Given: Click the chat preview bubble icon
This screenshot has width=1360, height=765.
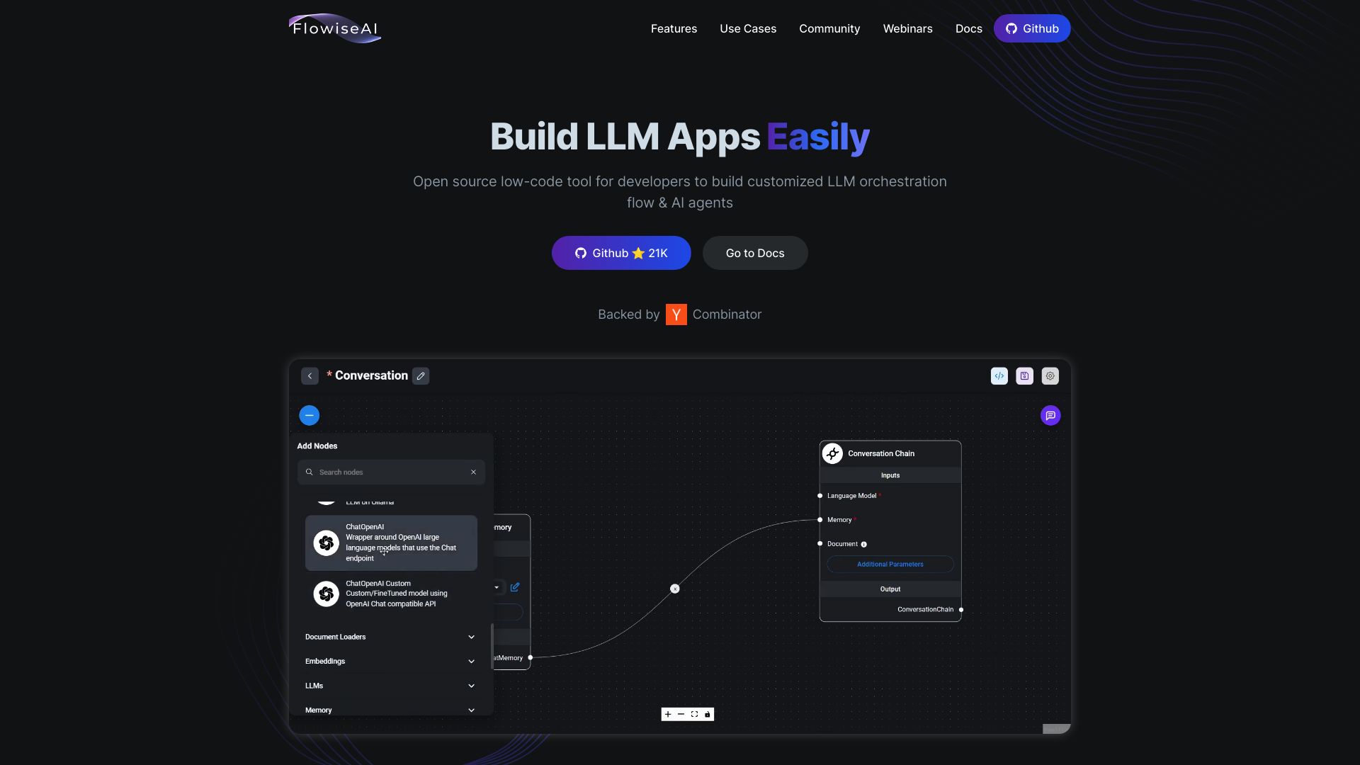Looking at the screenshot, I should point(1050,414).
